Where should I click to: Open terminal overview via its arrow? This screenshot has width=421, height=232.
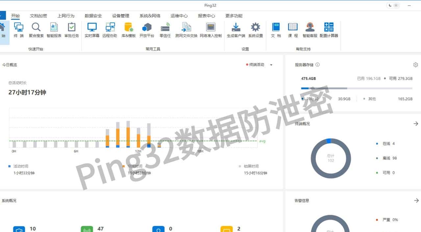(416, 124)
